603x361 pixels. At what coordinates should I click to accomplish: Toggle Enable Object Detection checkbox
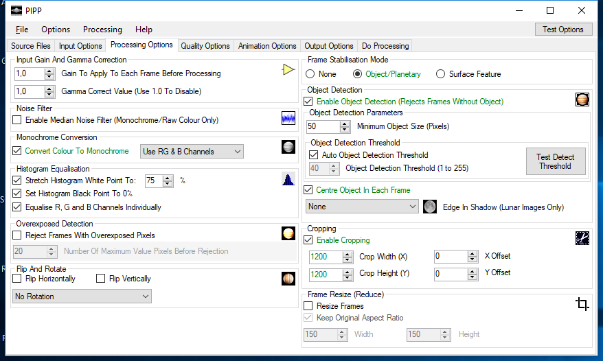[308, 102]
